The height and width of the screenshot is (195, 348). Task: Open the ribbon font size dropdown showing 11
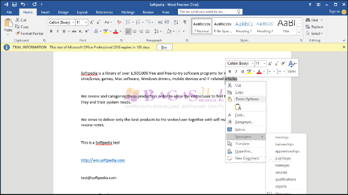click(86, 22)
